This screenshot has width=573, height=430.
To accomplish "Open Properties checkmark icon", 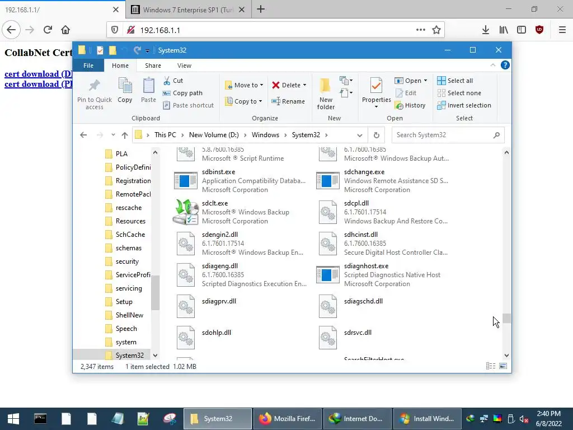I will (376, 86).
